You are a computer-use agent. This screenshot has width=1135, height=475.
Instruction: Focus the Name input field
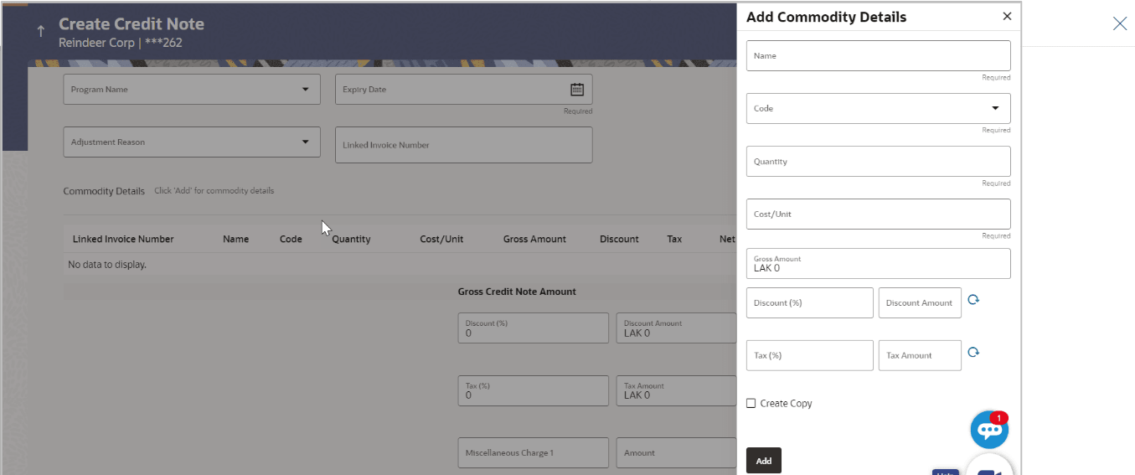tap(879, 55)
